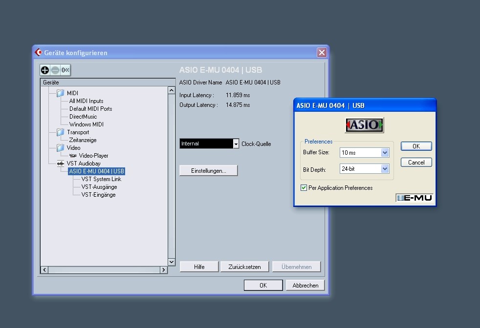Click horizontal scroll right arrow
The height and width of the screenshot is (328, 480).
[x=163, y=269]
